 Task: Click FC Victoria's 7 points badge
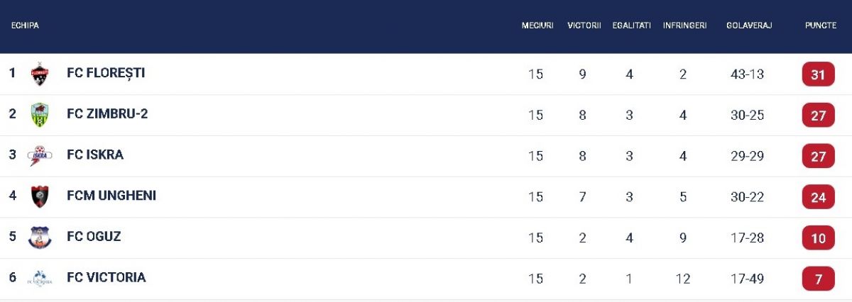click(818, 279)
